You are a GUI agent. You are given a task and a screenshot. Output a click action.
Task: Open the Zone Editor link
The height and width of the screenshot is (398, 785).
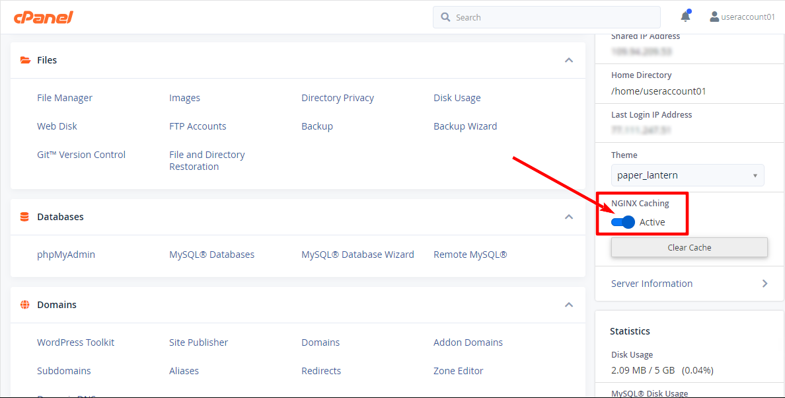(x=458, y=371)
